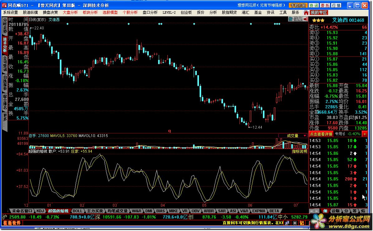Click the 指标说明 indicator description link
Image resolution: width=373 pixels, height=231 pixels.
tap(299, 151)
